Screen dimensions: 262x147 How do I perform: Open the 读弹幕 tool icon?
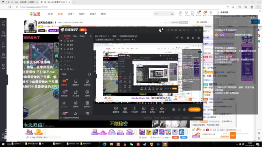[87, 93]
